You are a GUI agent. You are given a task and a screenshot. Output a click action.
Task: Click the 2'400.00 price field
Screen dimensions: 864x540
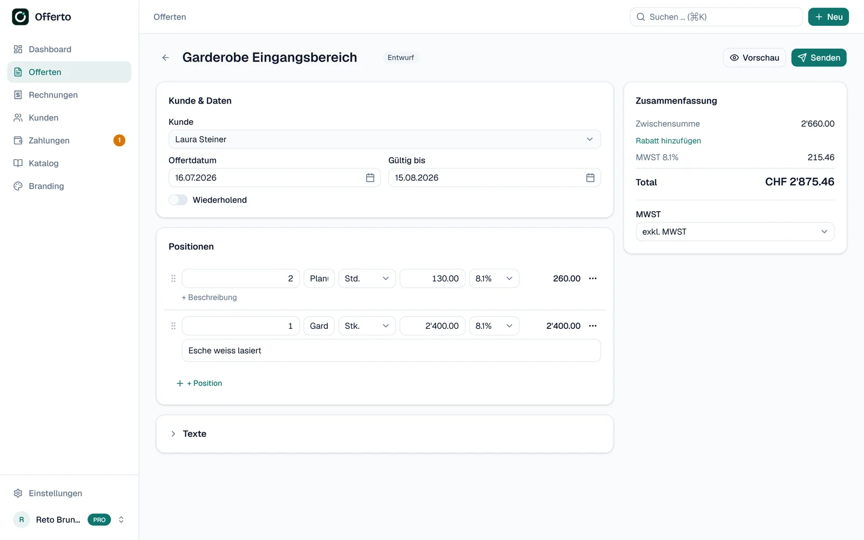tap(433, 326)
